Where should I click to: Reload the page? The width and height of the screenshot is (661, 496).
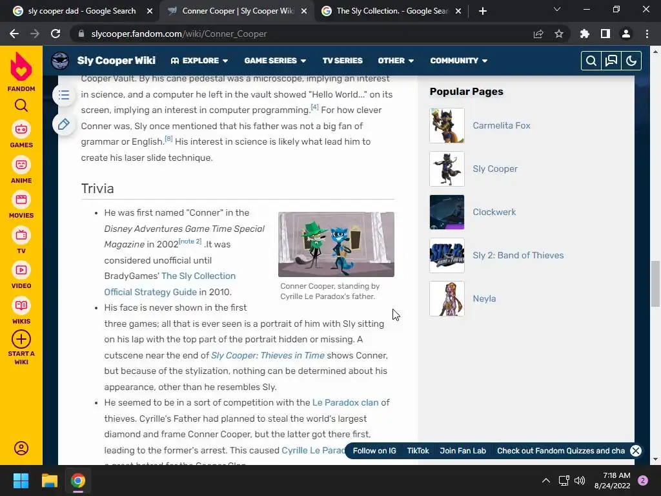click(x=56, y=34)
